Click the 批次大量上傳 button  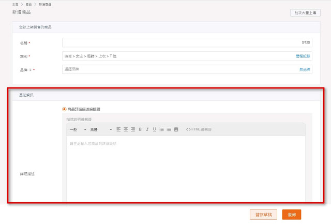[305, 13]
